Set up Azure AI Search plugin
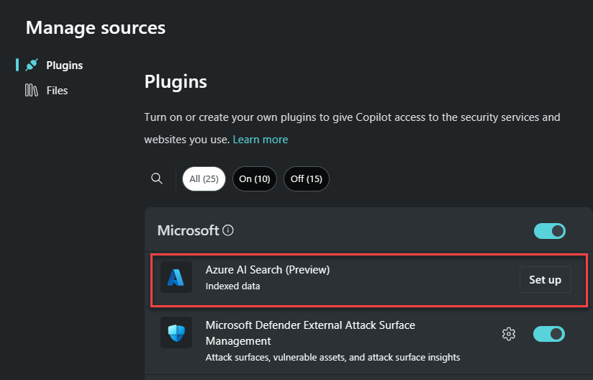 [x=546, y=280]
